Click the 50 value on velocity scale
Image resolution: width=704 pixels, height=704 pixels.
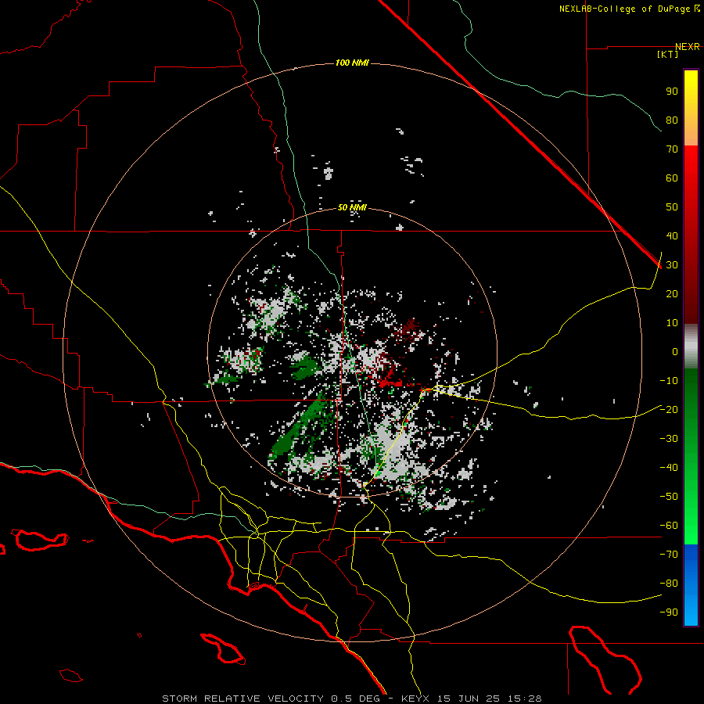tap(672, 207)
